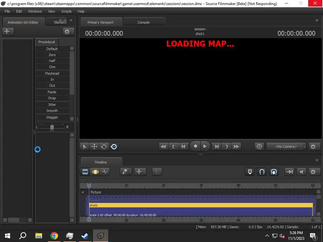Close the Primary Viewport panel
The height and width of the screenshot is (242, 323).
(317, 20)
